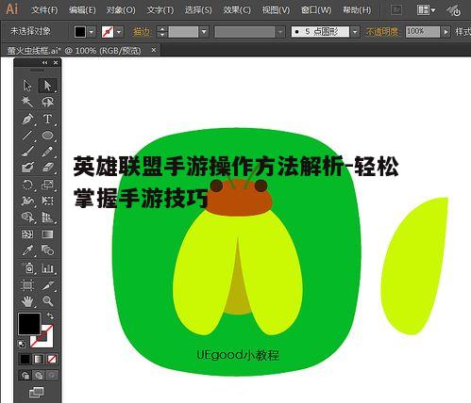Reset to default fill and stroke

click(22, 345)
